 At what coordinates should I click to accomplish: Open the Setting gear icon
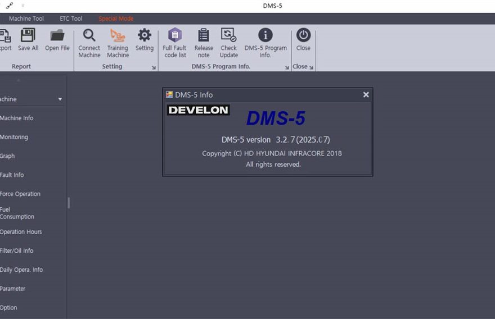pos(145,36)
